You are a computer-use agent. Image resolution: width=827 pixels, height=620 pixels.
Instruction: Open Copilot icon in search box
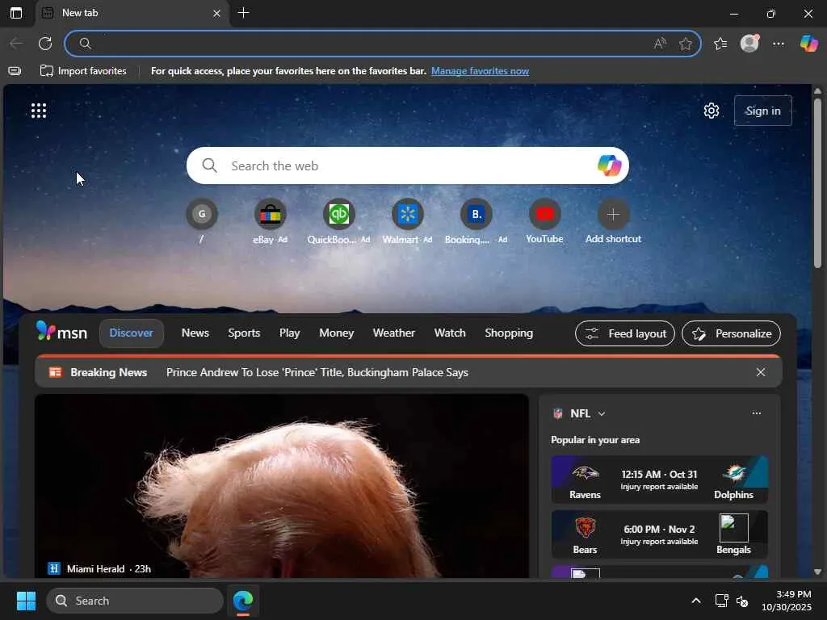pyautogui.click(x=609, y=165)
